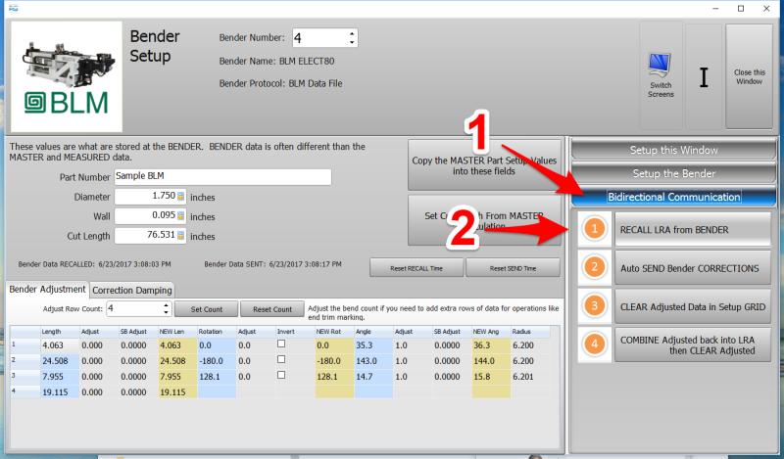The image size is (784, 459).
Task: Expand the Setup the Bender section
Action: pos(673,173)
